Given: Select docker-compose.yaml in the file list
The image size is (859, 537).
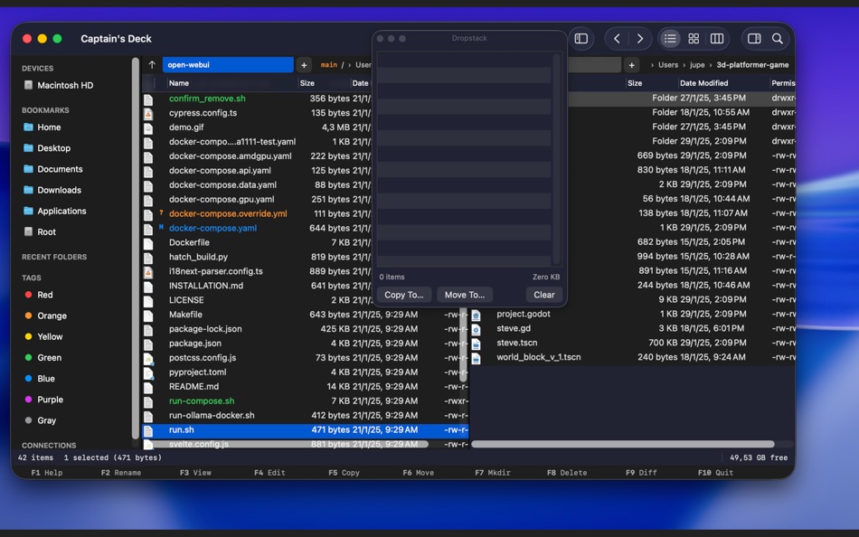Looking at the screenshot, I should click(212, 228).
